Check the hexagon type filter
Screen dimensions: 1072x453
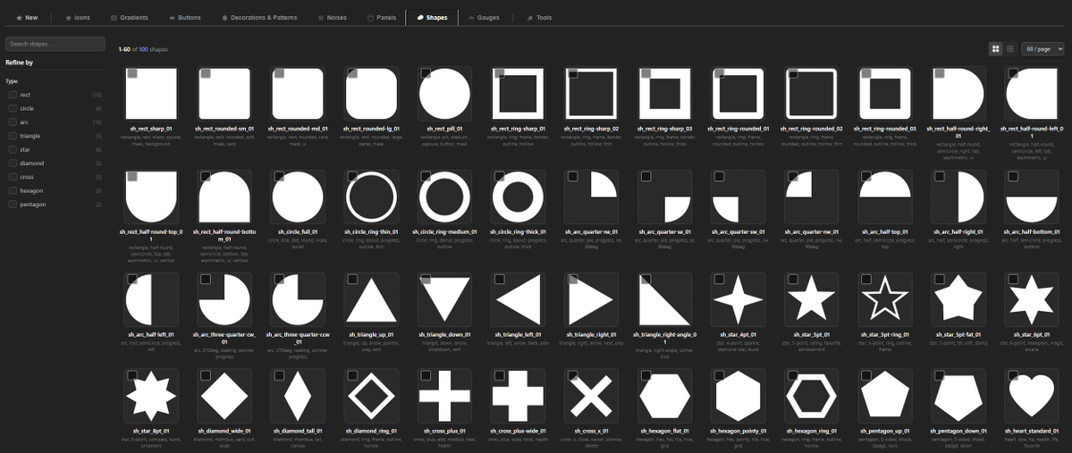[13, 190]
